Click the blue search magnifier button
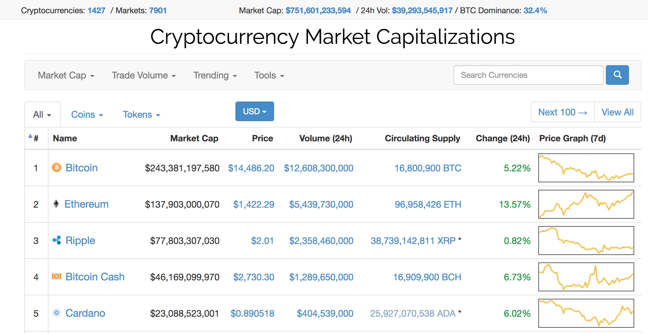Image resolution: width=648 pixels, height=334 pixels. (x=617, y=75)
